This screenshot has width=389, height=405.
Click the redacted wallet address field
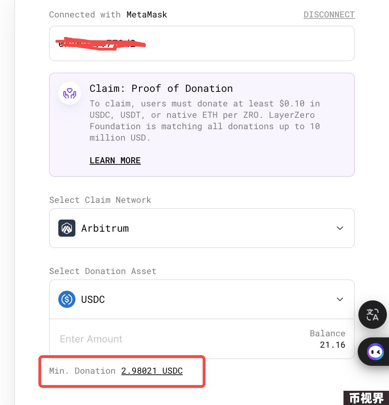click(x=202, y=43)
